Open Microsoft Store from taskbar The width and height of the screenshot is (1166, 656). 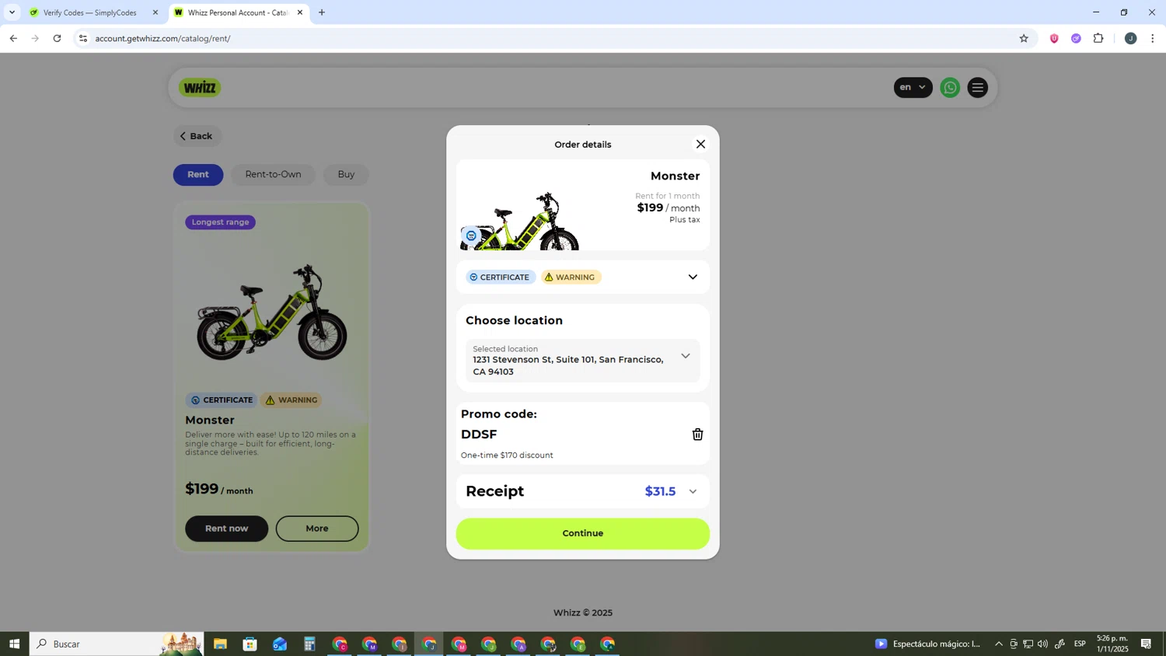pyautogui.click(x=250, y=644)
